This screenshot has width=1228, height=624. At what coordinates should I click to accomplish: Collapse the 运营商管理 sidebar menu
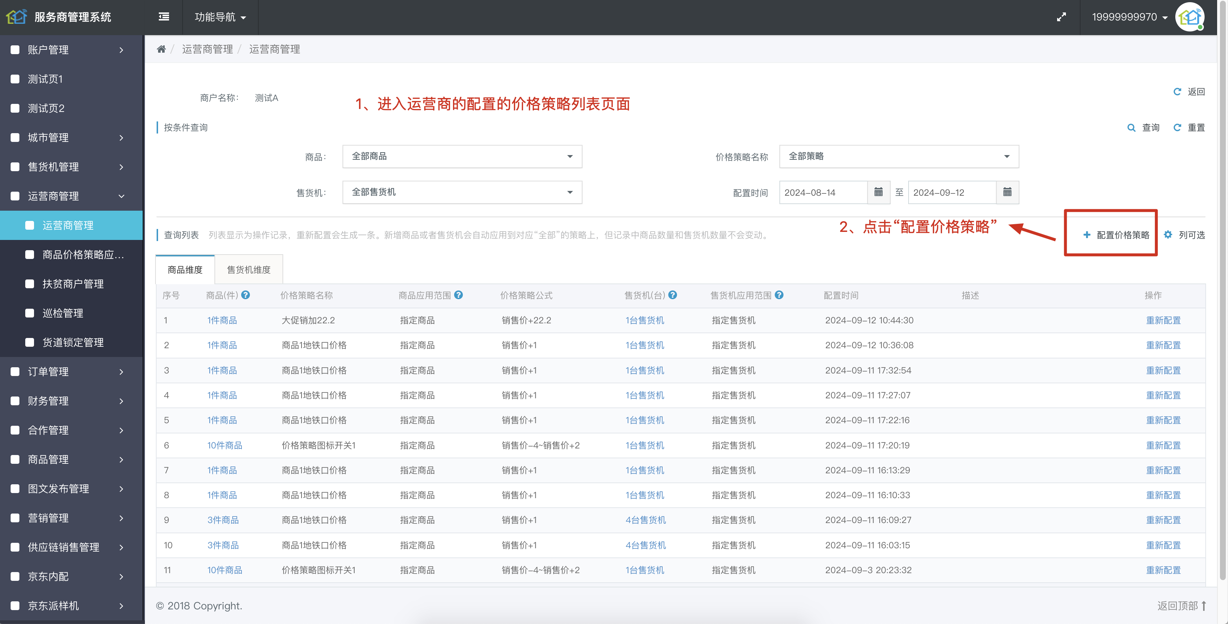[x=71, y=196]
